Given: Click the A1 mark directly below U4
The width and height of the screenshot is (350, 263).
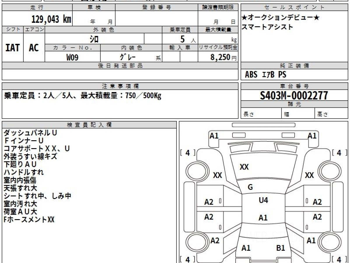Looking at the screenshot, I should (x=263, y=218).
